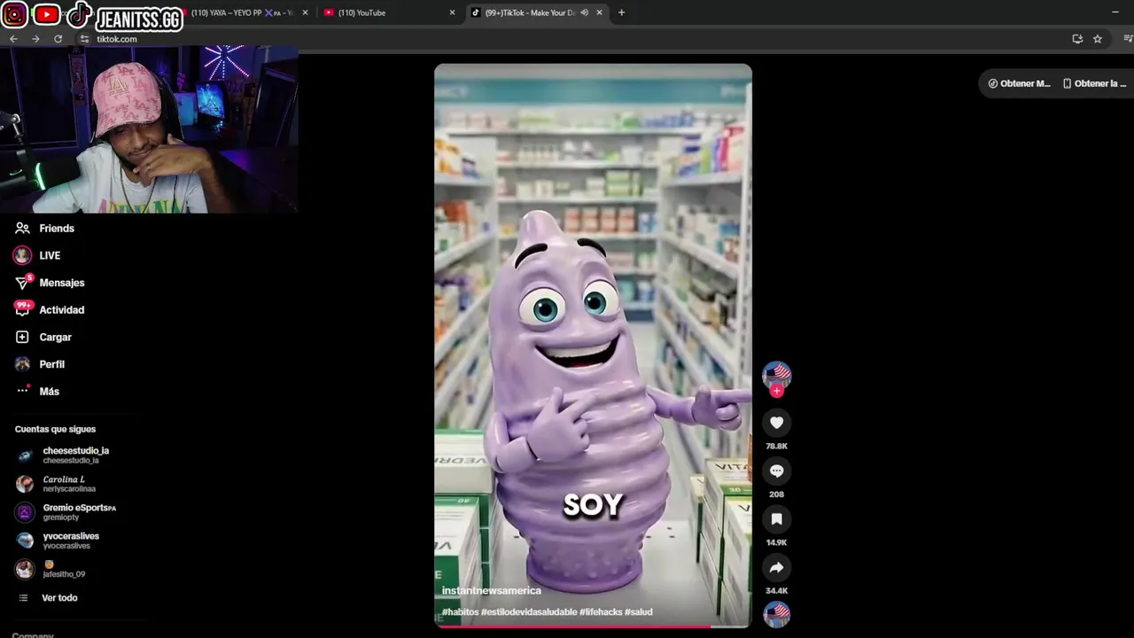Mute the TikTok tab via speaker icon

tap(584, 12)
